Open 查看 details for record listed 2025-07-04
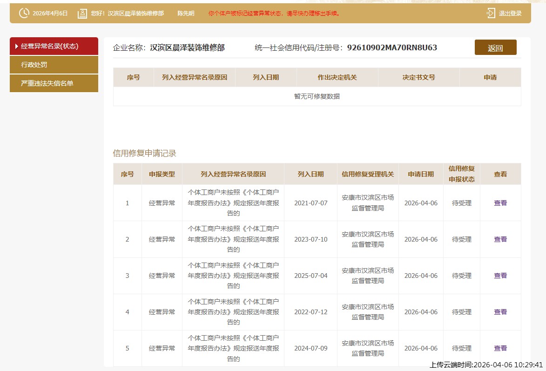 click(x=500, y=276)
